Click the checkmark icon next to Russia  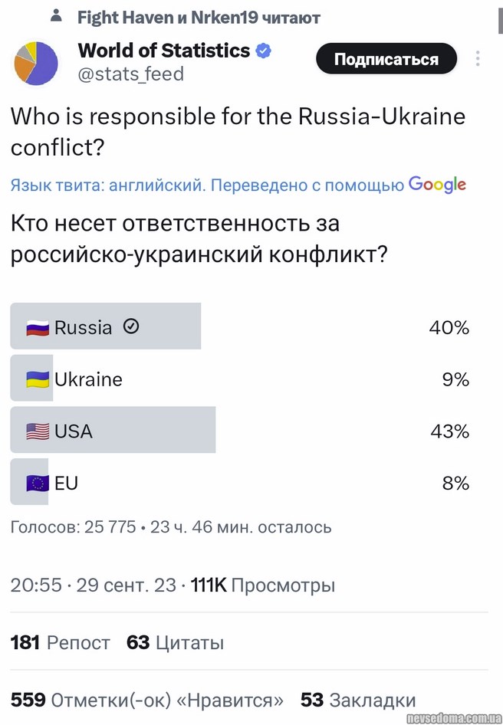[131, 327]
